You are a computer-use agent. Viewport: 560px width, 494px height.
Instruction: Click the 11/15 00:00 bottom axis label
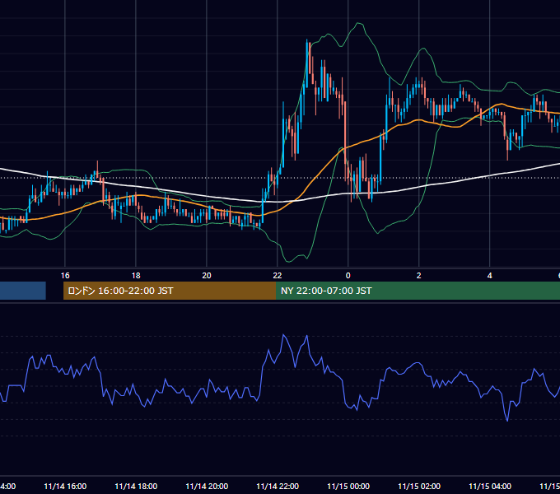point(348,487)
